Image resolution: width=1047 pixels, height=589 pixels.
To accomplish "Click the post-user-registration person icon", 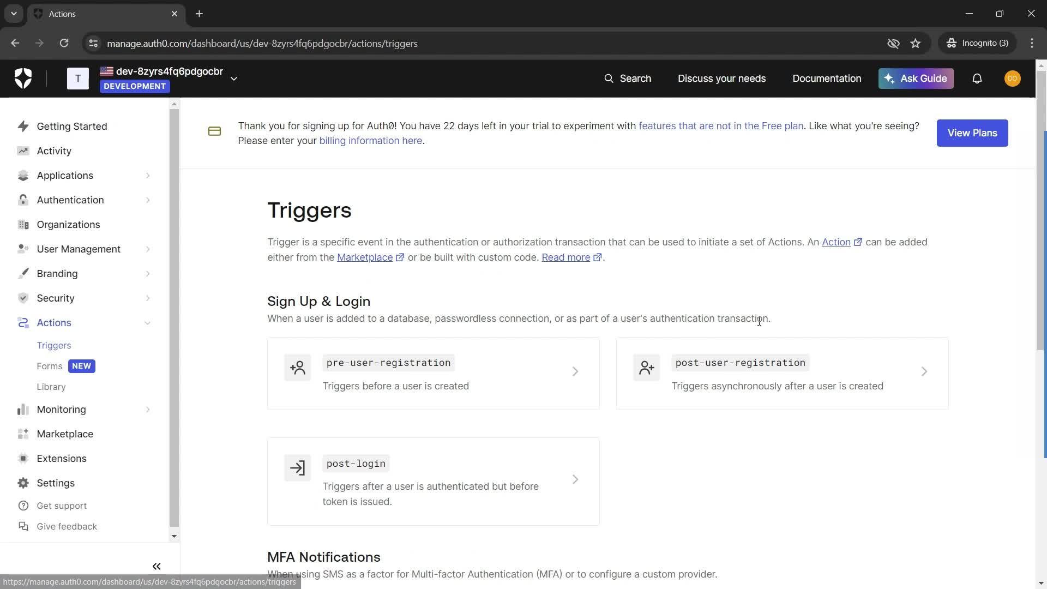I will [647, 368].
